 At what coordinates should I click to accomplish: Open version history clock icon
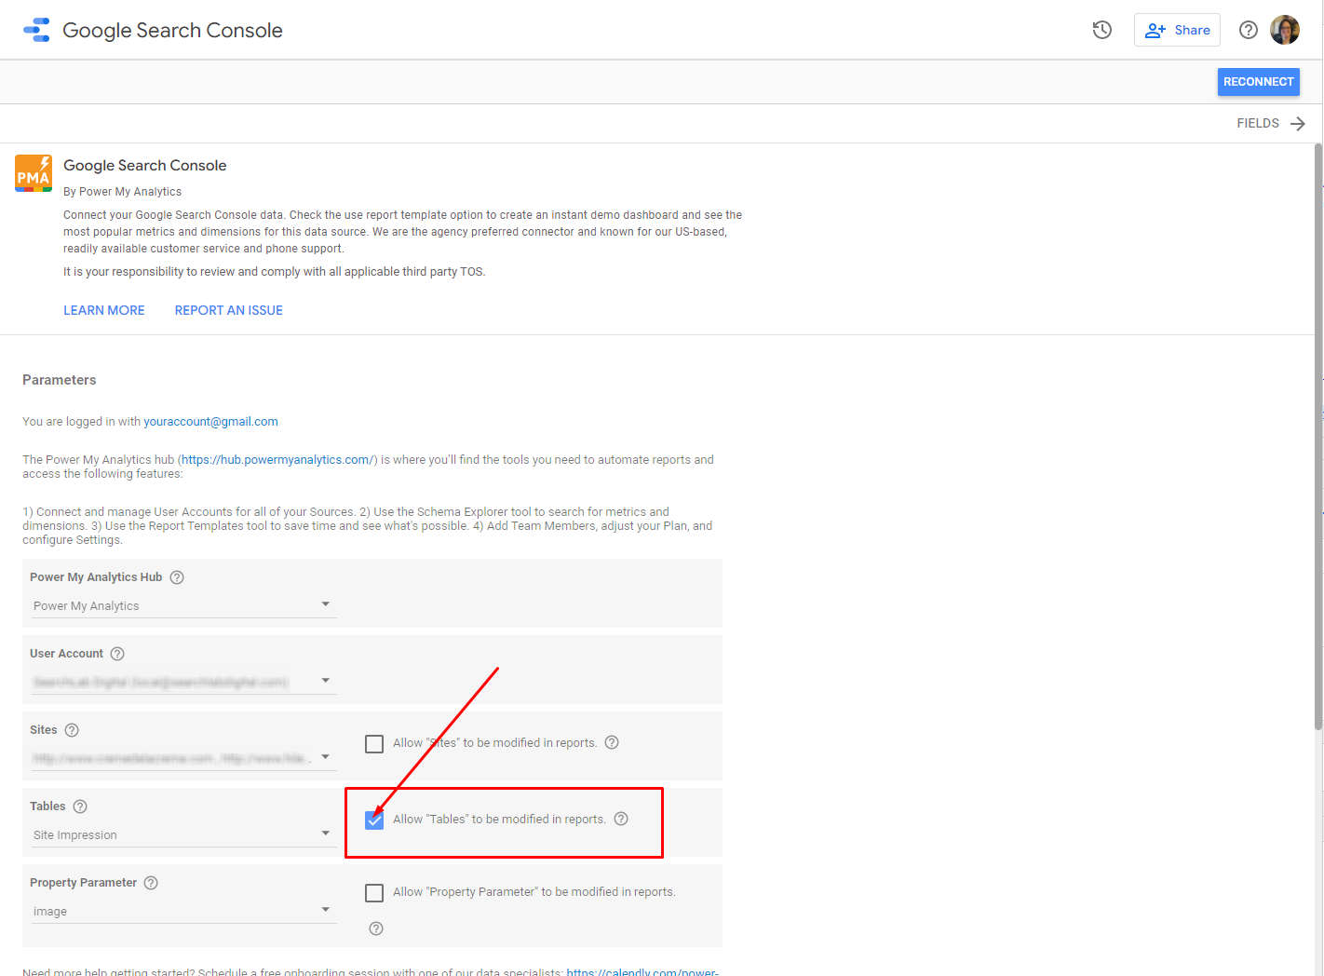(1101, 30)
